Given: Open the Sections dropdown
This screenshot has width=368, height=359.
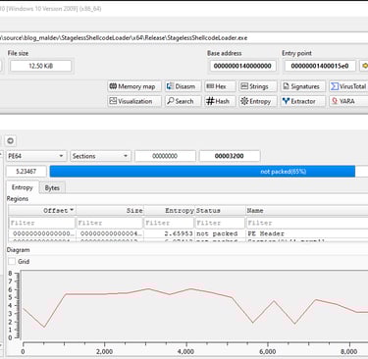Looking at the screenshot, I should tap(100, 156).
